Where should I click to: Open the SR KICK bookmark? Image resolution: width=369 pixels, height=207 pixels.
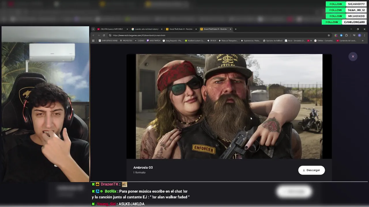pos(212,41)
